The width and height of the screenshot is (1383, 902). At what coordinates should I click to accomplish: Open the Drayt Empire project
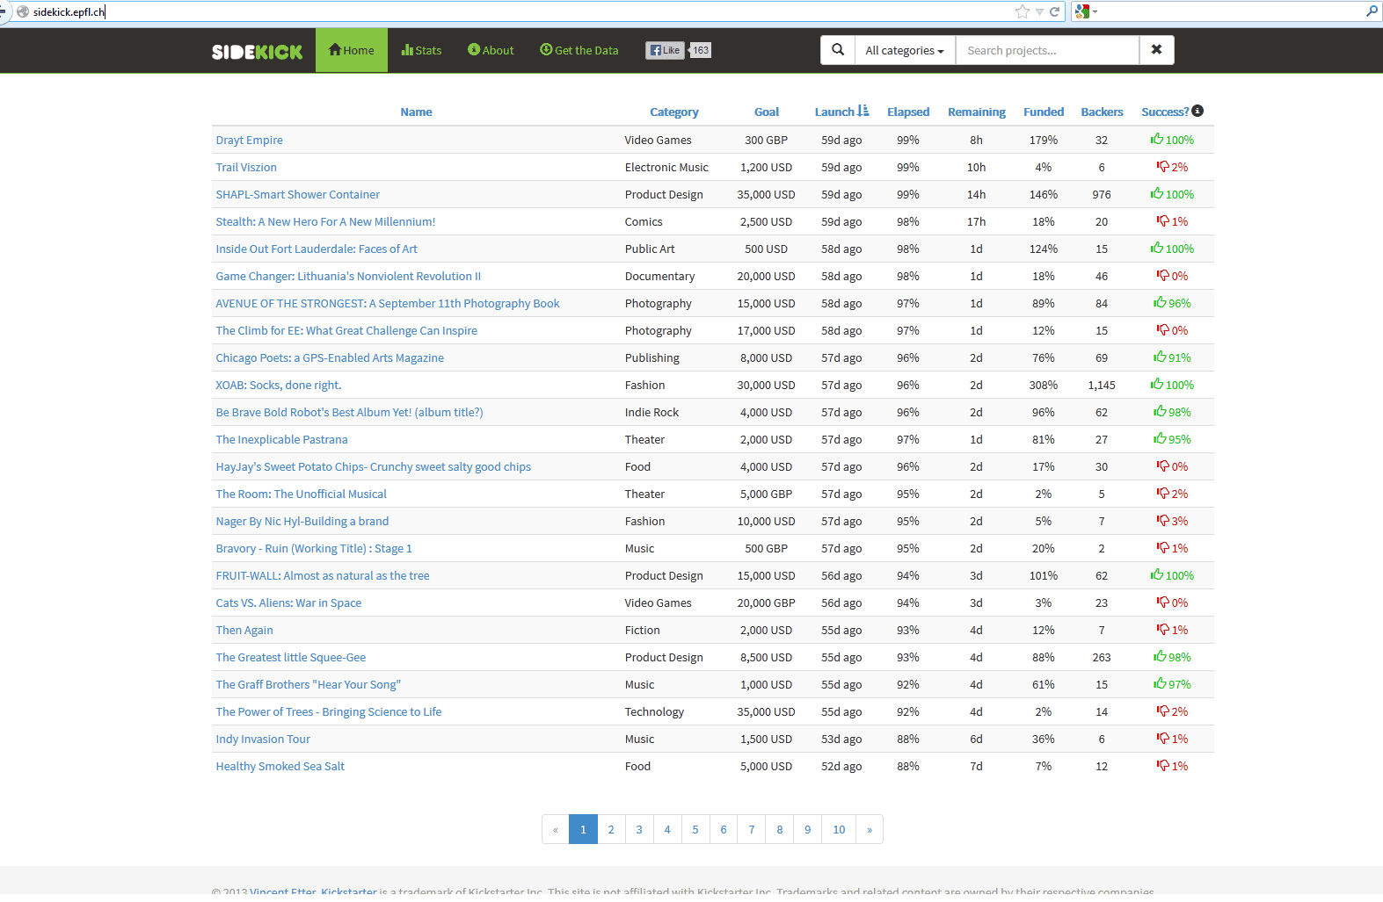(x=250, y=140)
